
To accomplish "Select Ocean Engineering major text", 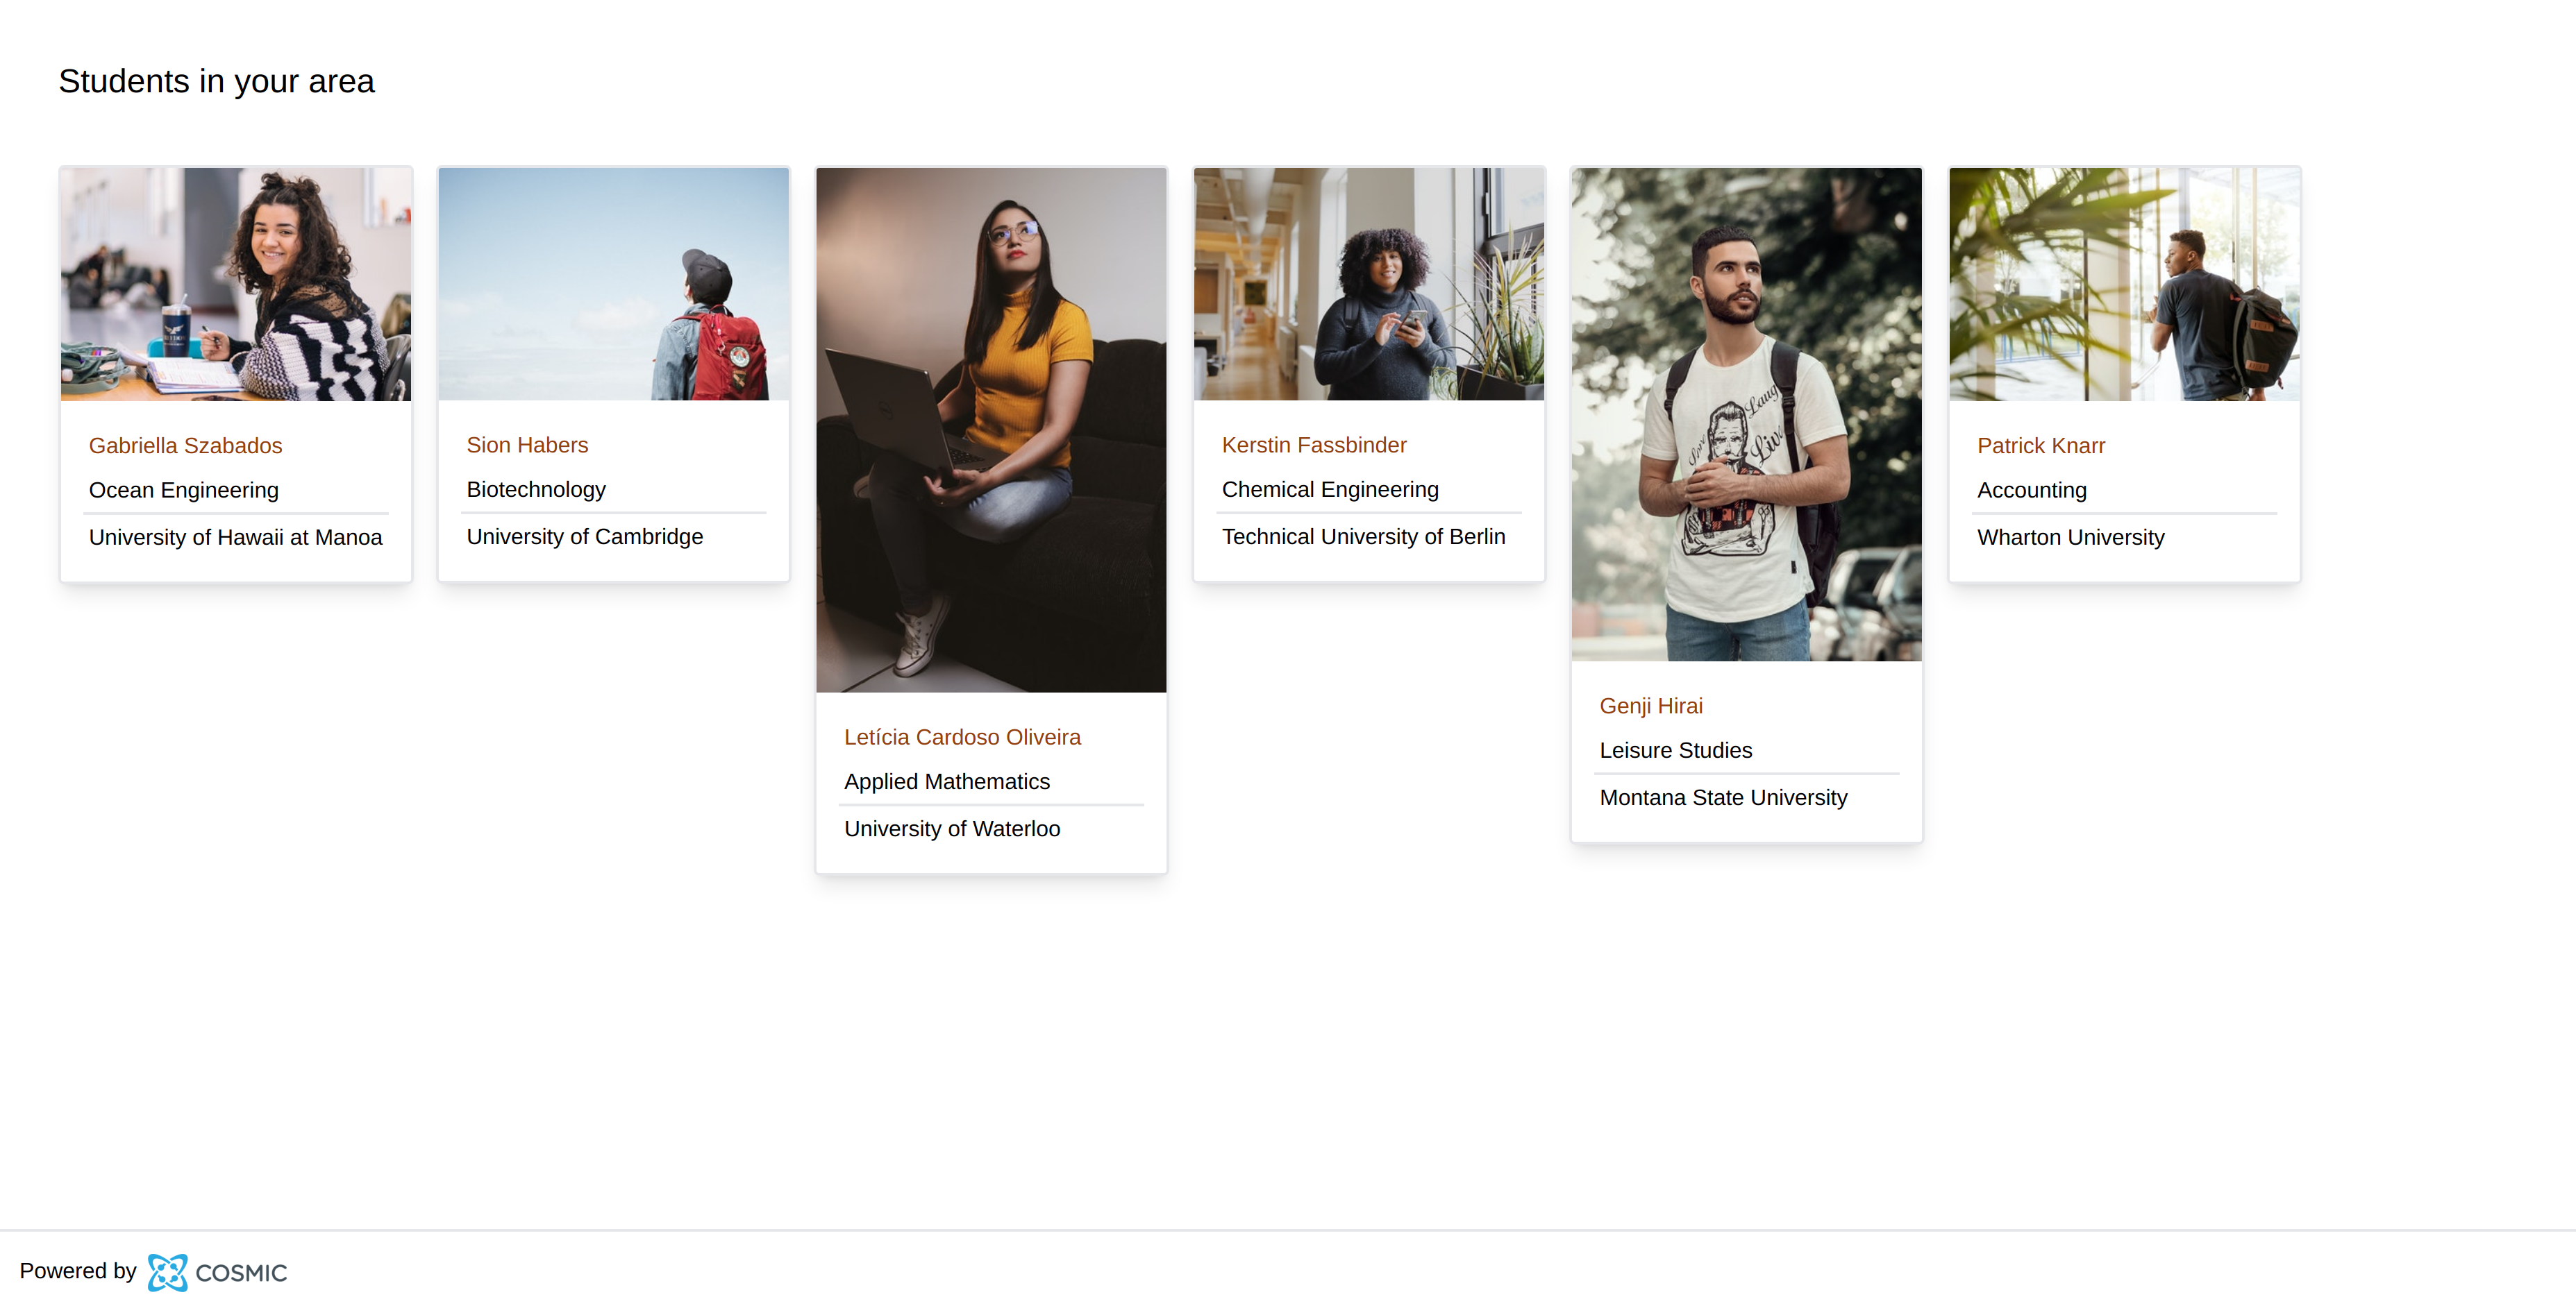I will click(x=184, y=491).
